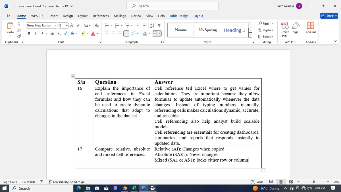This screenshot has width=341, height=192.
Task: Increase the paragraph indent
Action: click(x=145, y=25)
